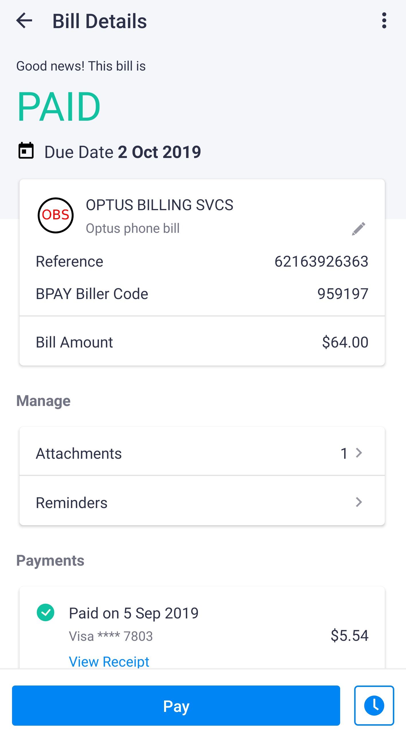Image resolution: width=406 pixels, height=740 pixels.
Task: Tap the OPTUS BILLING SVCS biller name
Action: [x=159, y=205]
